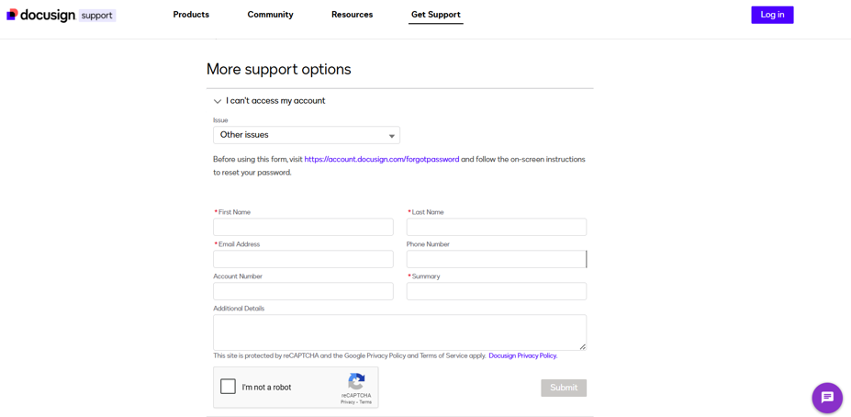The image size is (851, 417).
Task: Focus the Account Number field
Action: point(303,291)
